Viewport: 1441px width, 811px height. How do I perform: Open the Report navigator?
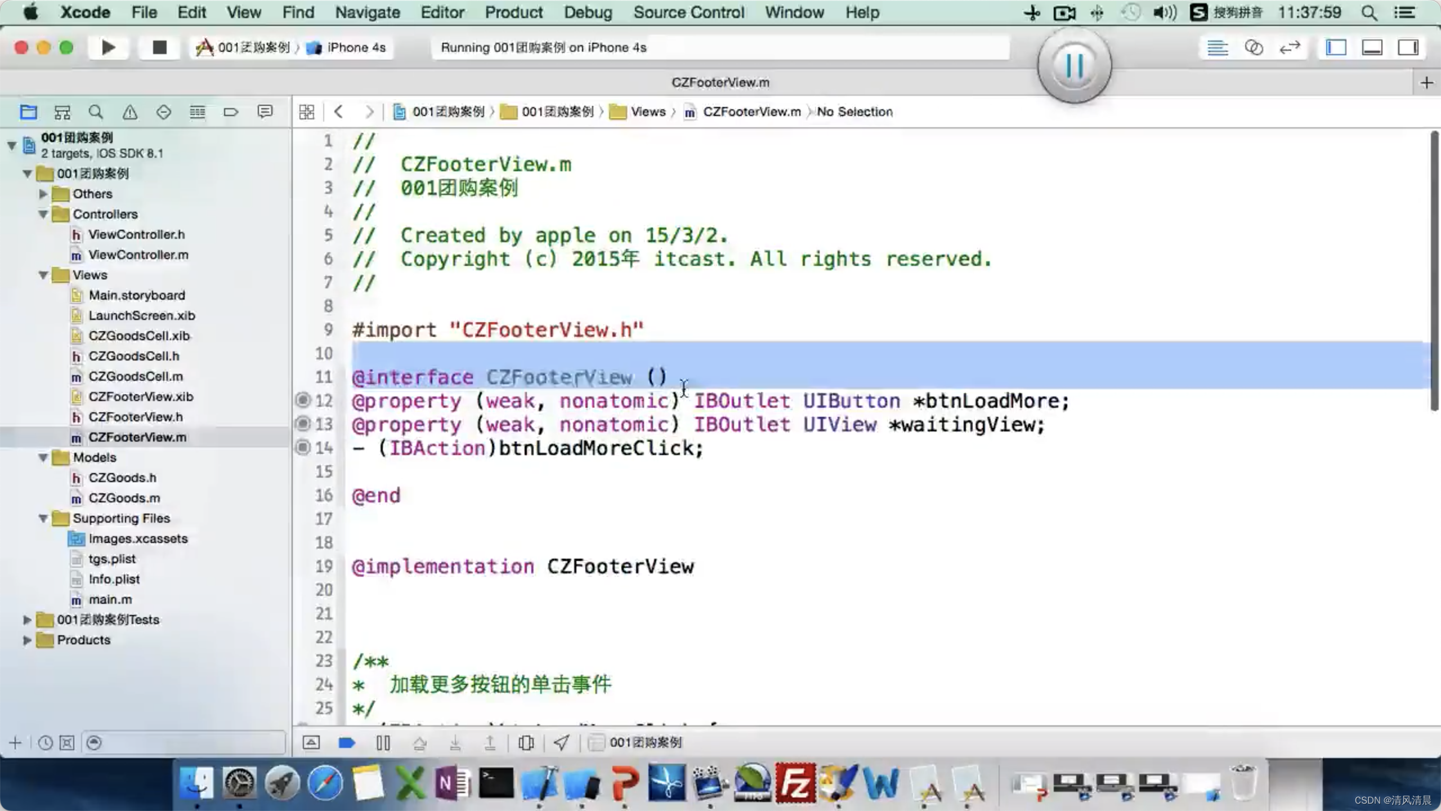point(265,112)
